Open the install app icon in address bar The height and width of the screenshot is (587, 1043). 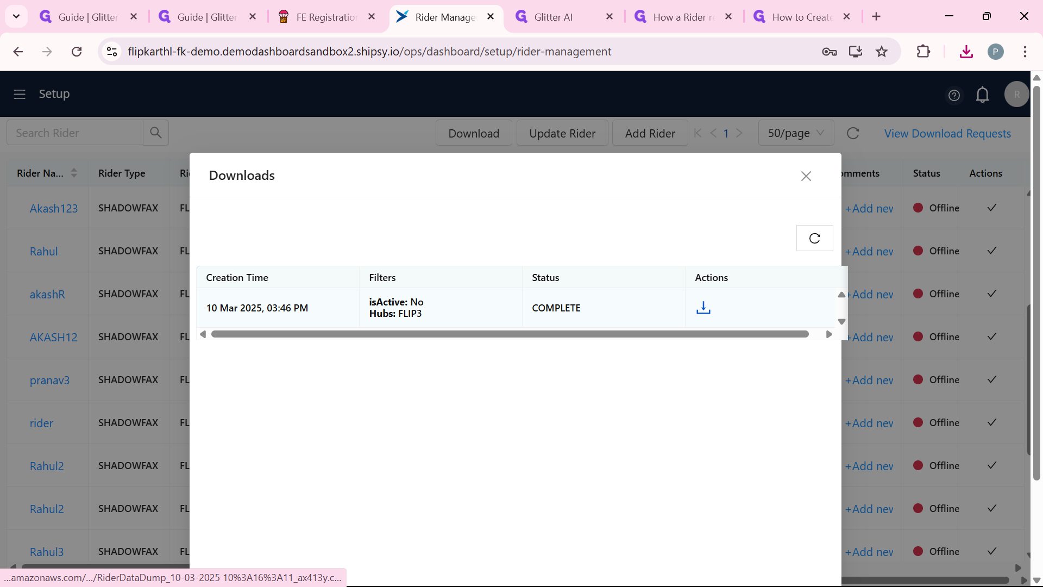tap(856, 52)
